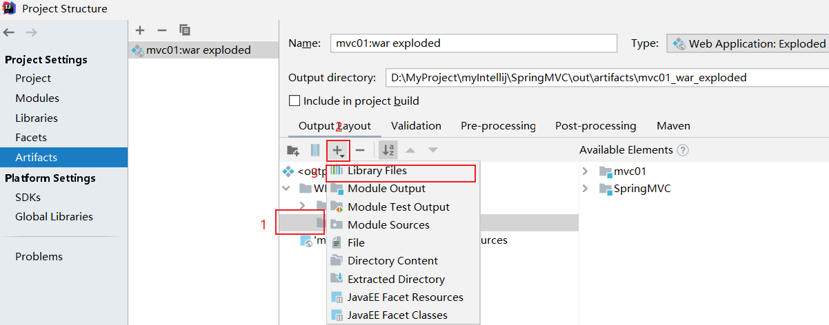Click Remove minus icon in Output Layout toolbar
Screen dimensions: 829x325
pos(359,150)
